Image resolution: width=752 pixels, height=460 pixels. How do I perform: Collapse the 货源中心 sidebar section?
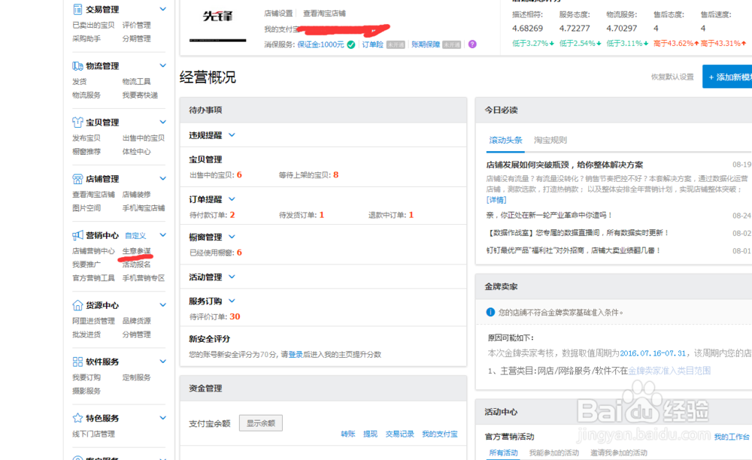tap(162, 305)
